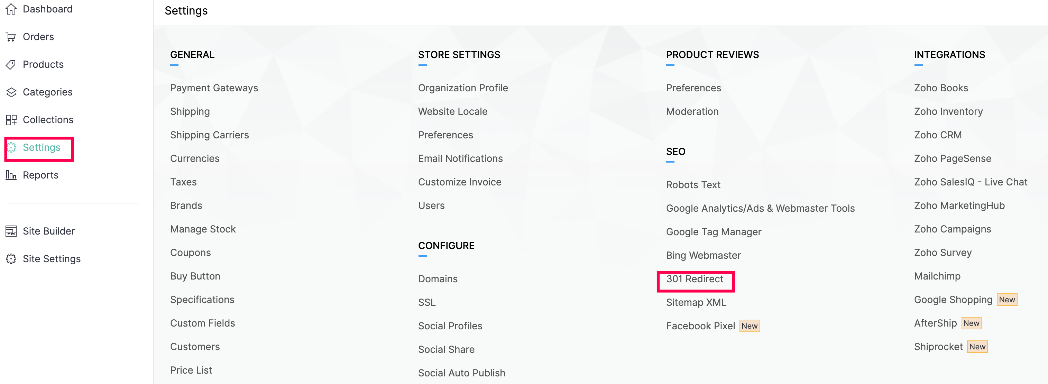Open Zoho Books integration

(x=940, y=88)
